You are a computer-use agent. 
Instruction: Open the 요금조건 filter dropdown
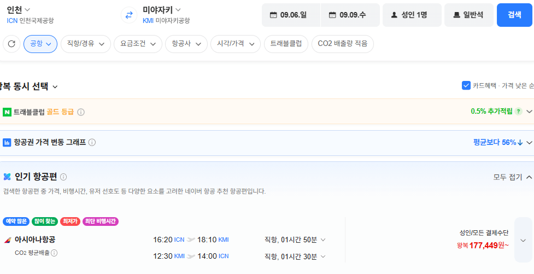138,44
